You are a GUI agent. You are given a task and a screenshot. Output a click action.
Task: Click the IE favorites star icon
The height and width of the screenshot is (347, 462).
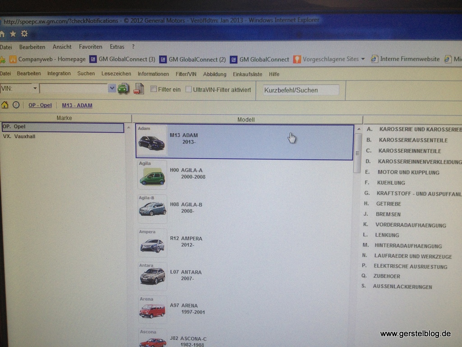pos(13,34)
